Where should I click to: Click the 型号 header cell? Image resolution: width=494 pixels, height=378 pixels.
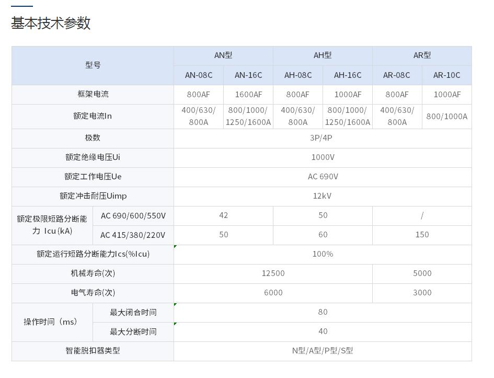pyautogui.click(x=93, y=65)
